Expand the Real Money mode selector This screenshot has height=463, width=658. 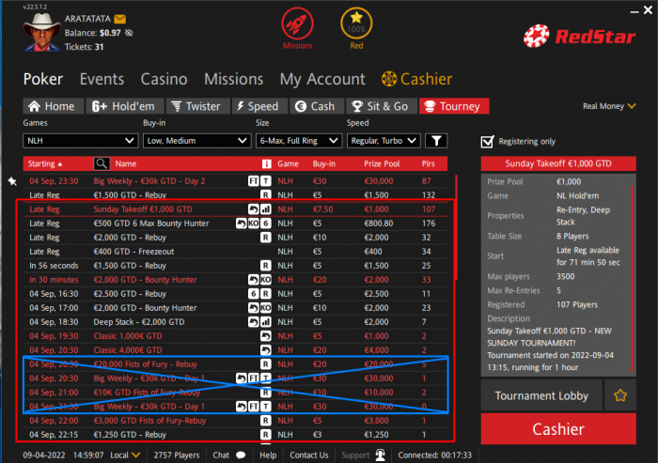click(609, 106)
